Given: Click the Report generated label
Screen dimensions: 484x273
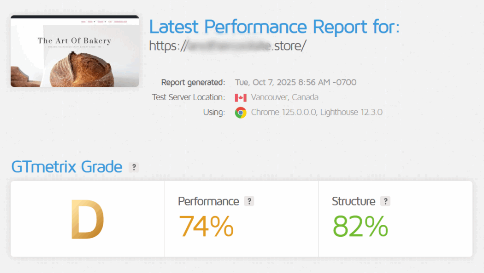Looking at the screenshot, I should (x=193, y=83).
